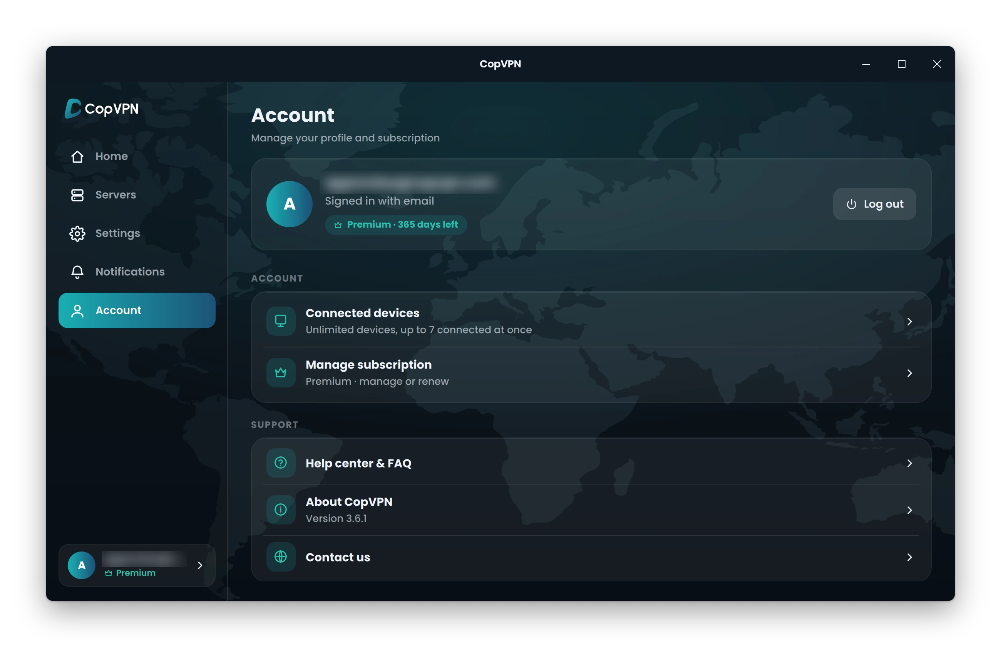
Task: Click the Settings gear icon
Action: click(77, 234)
